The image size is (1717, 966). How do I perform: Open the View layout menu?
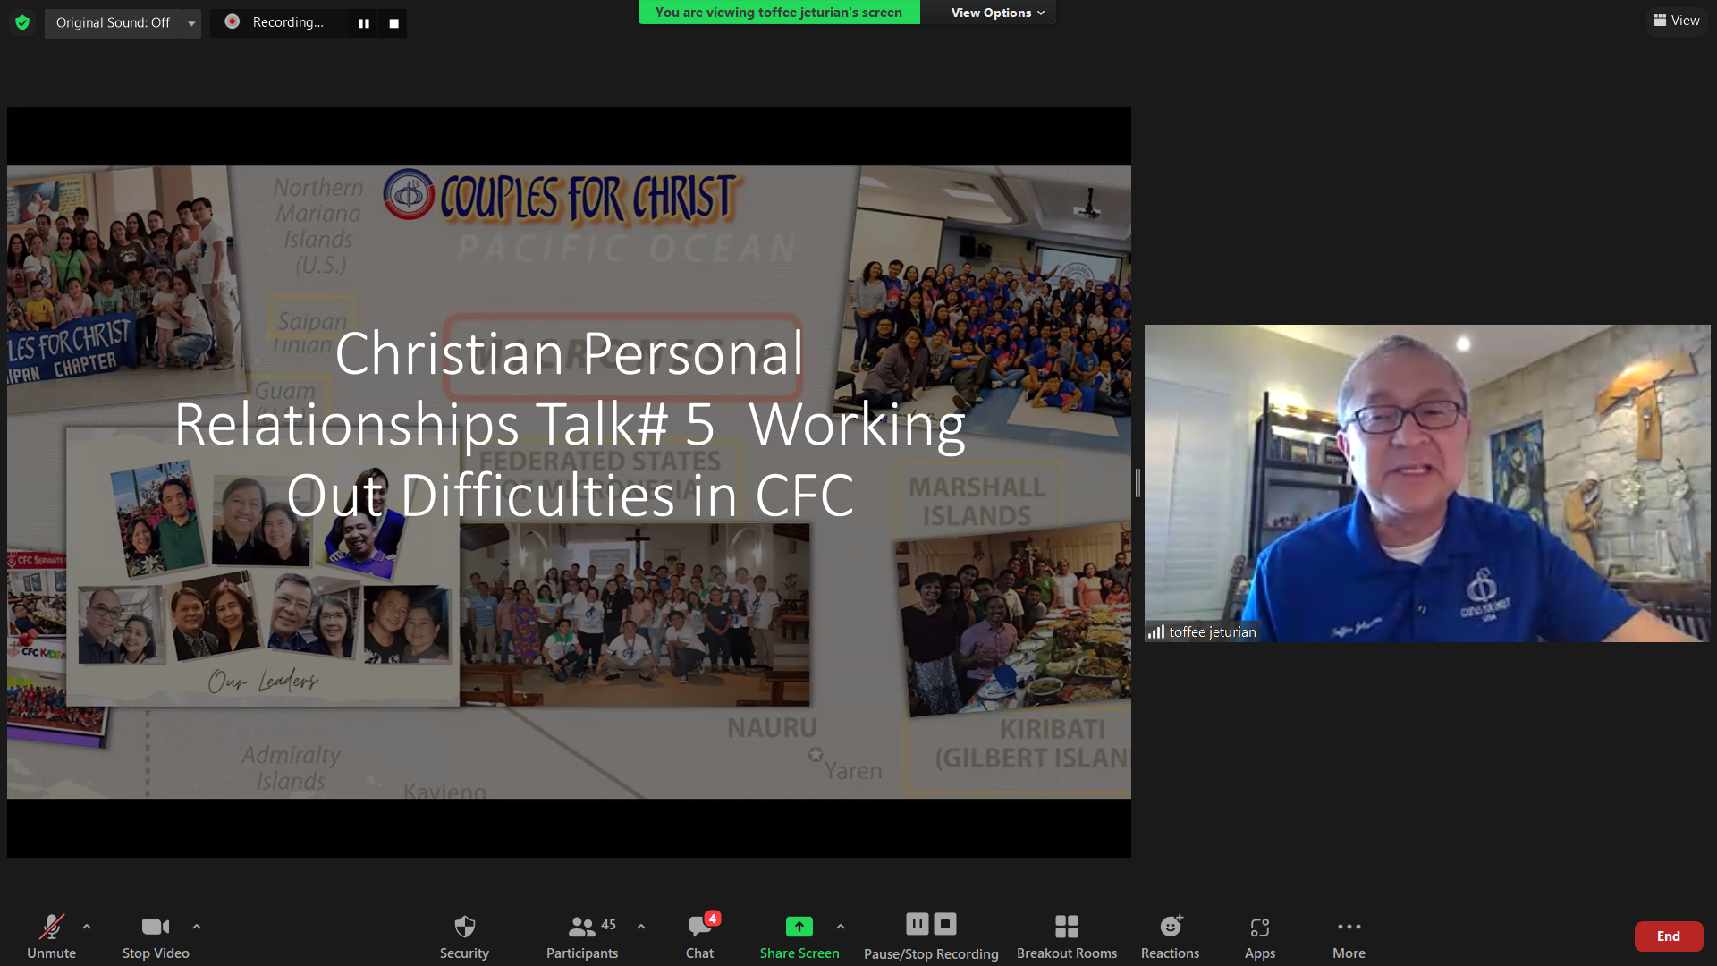(1677, 21)
